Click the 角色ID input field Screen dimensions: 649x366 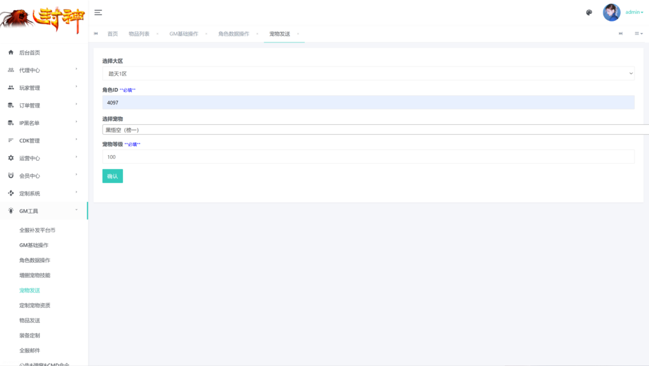pyautogui.click(x=368, y=103)
